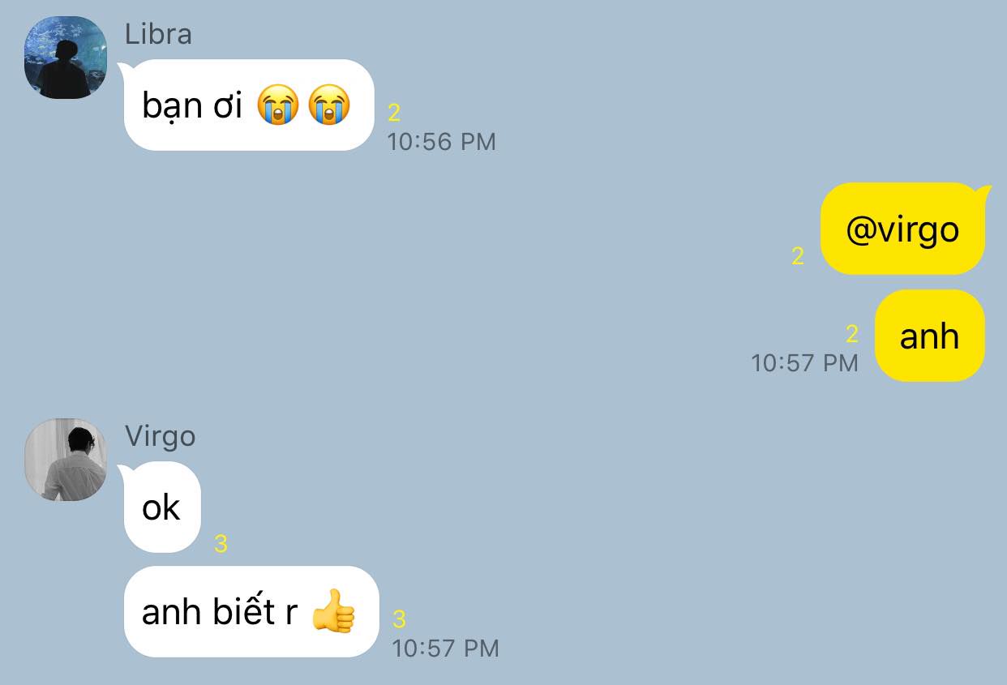Tap the yellow "@virgo" mention bubble
The height and width of the screenshot is (685, 1007).
coord(902,229)
